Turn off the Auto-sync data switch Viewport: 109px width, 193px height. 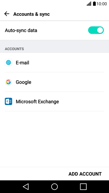click(x=96, y=30)
